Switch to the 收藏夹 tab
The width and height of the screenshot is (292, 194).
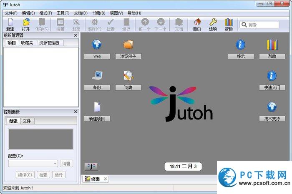click(x=27, y=43)
